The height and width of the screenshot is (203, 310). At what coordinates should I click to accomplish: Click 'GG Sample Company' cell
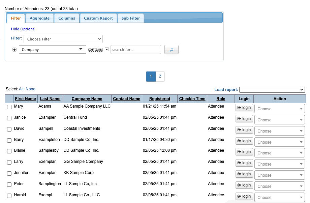83,162
